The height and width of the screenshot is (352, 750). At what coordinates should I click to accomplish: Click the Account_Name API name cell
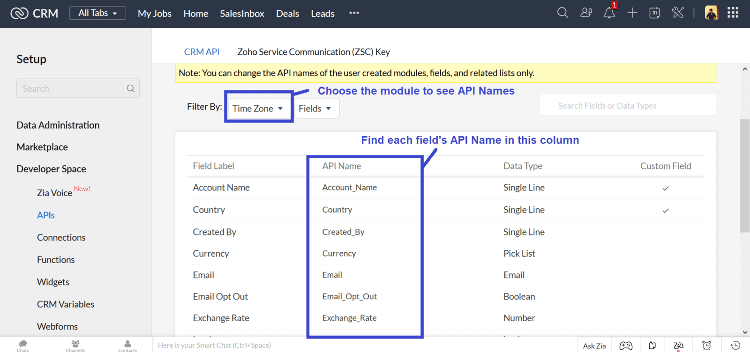[350, 187]
